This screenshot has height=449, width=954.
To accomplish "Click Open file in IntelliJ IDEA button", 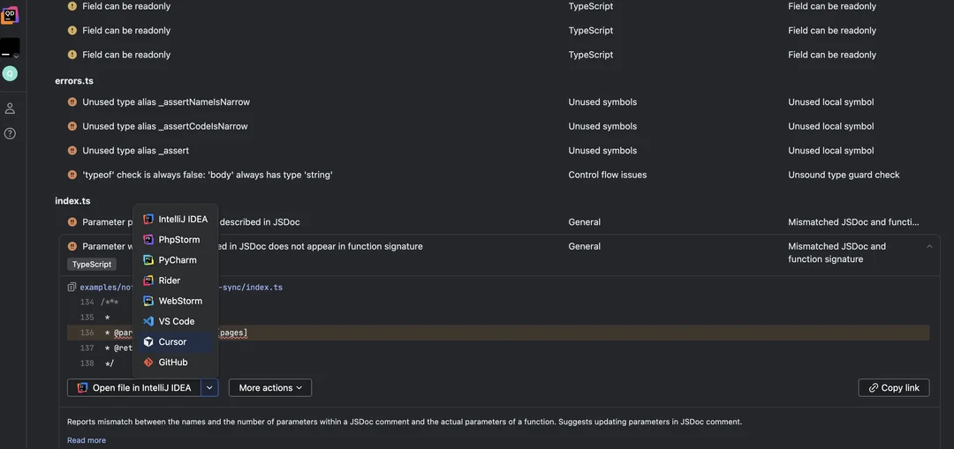I will 134,387.
